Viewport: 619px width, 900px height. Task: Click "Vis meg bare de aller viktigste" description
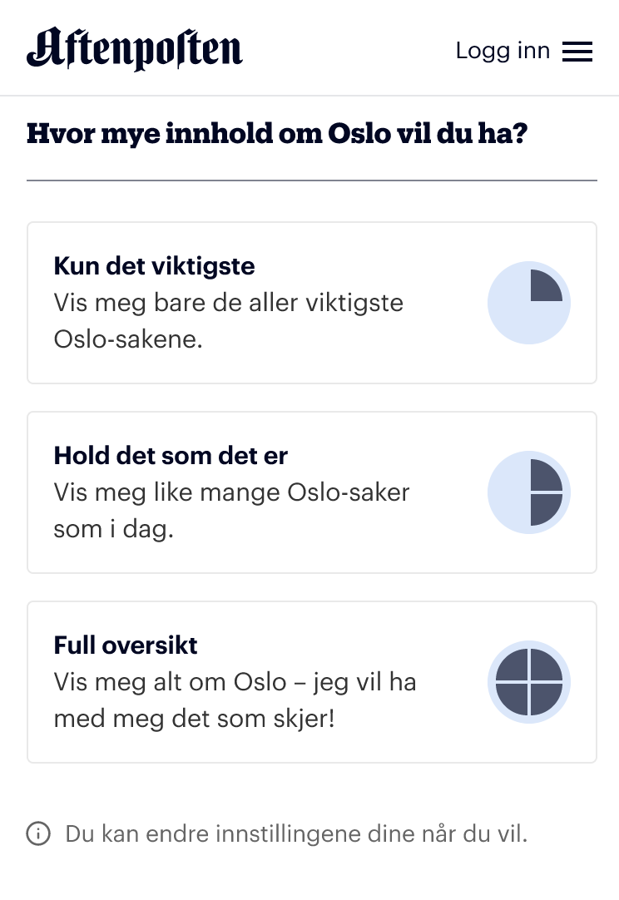click(x=229, y=303)
